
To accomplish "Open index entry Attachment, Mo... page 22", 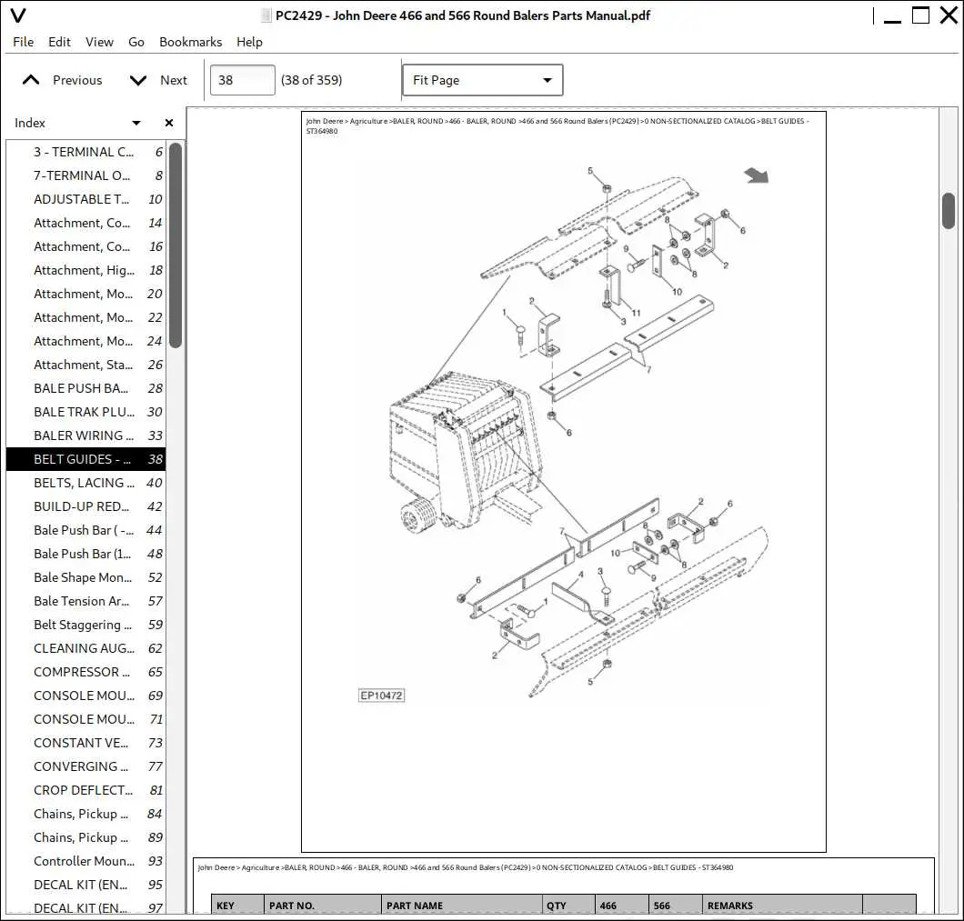I will [x=86, y=318].
